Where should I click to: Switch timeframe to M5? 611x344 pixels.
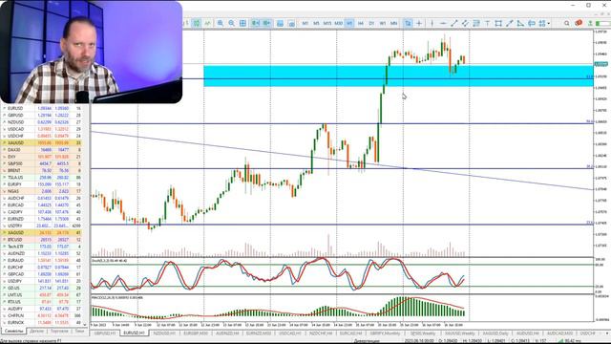coord(316,23)
